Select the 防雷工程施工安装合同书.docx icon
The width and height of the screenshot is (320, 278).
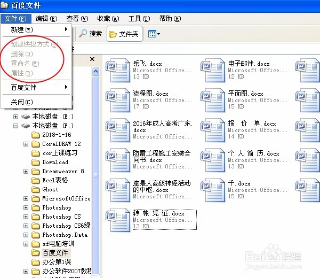pos(118,160)
